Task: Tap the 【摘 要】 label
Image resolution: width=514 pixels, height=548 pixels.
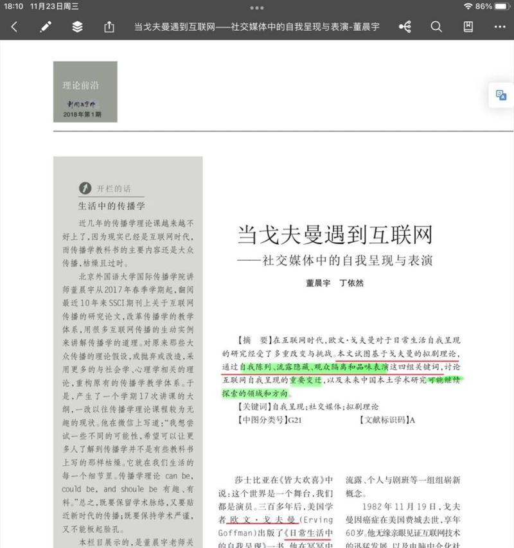Action: [x=253, y=340]
